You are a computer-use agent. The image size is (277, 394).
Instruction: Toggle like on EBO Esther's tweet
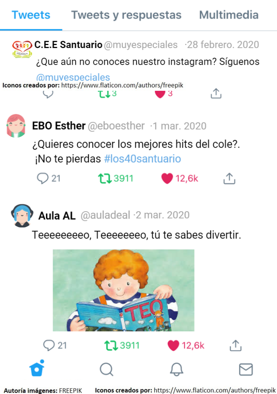167,179
